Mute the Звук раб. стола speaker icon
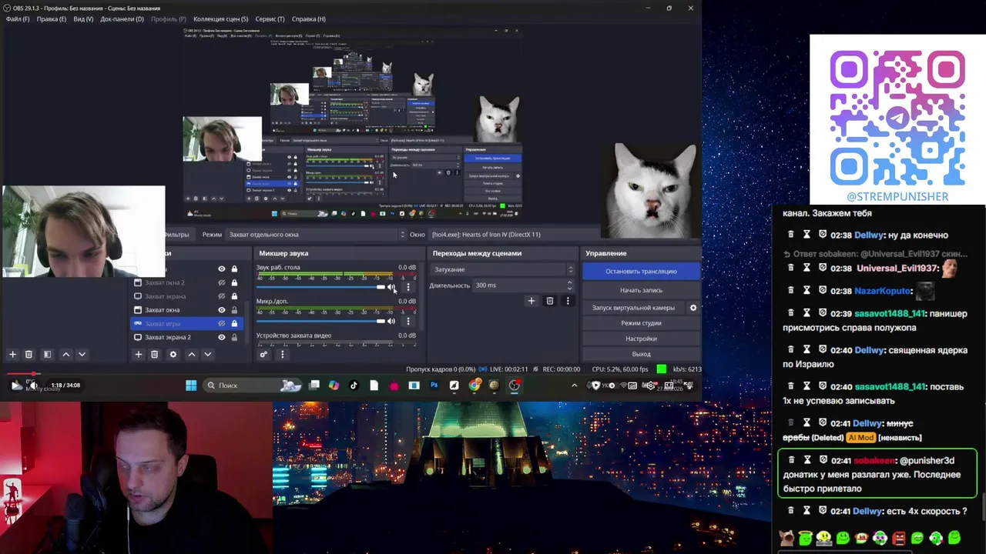This screenshot has height=554, width=986. 391,287
